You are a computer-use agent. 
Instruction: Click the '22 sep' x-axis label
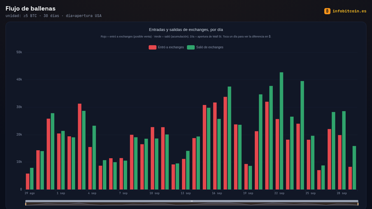279,193
